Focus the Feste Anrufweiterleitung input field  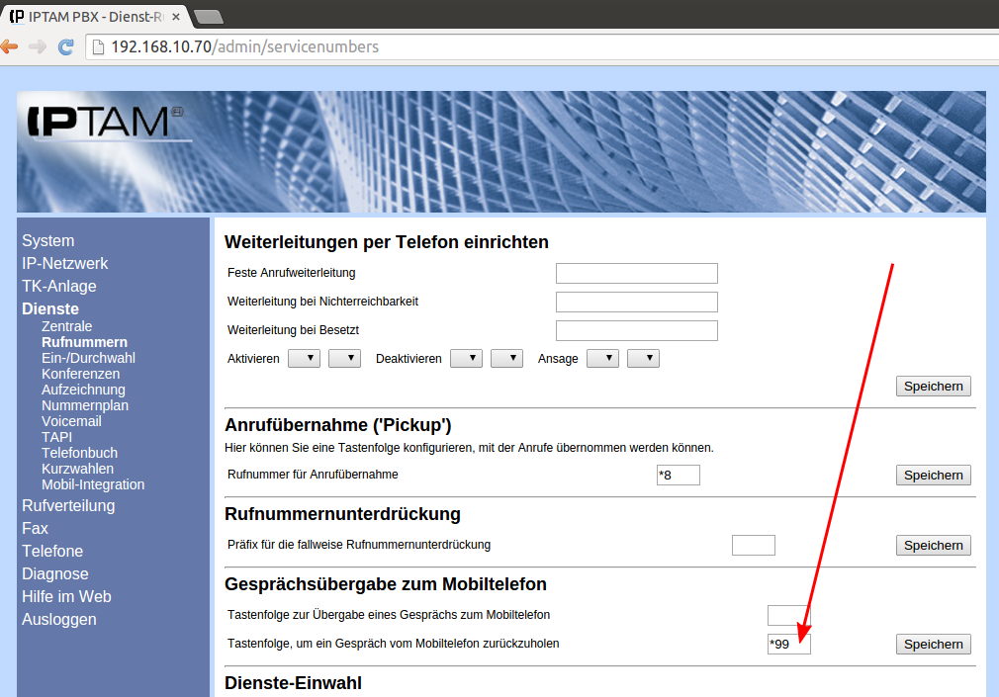636,273
